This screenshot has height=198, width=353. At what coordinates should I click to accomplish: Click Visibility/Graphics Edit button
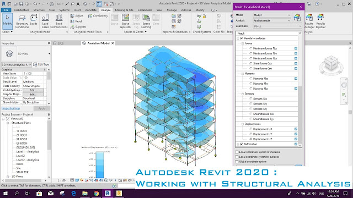click(x=33, y=90)
